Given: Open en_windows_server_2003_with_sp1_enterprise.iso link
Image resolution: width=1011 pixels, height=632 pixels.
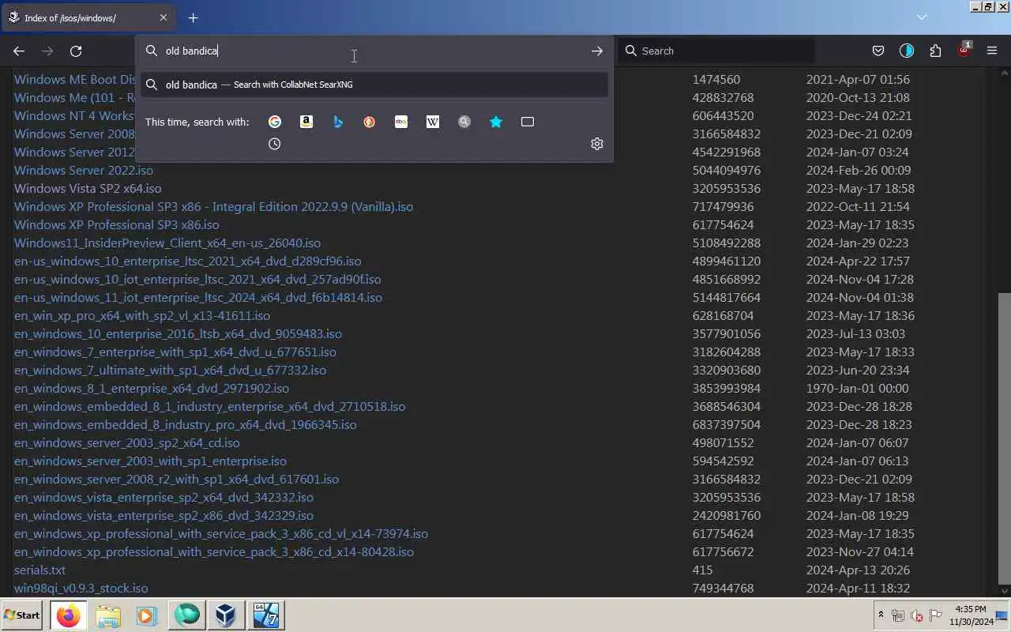Looking at the screenshot, I should point(150,461).
